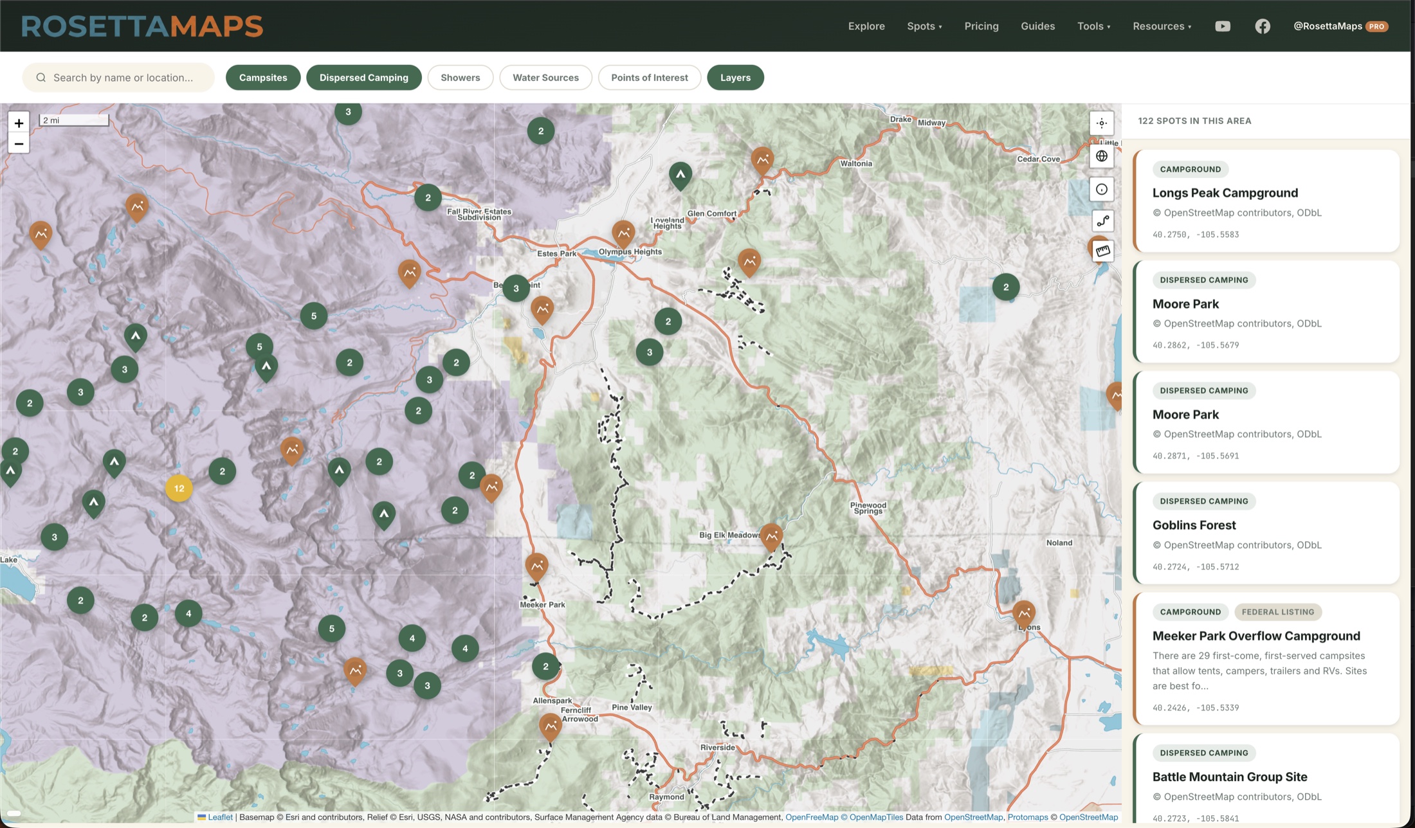Click the cluster of 5 above Meeker Park west

(x=331, y=629)
